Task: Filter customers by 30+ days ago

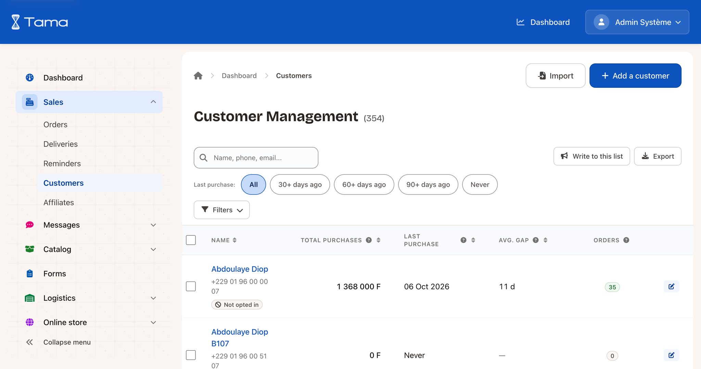Action: pyautogui.click(x=300, y=185)
